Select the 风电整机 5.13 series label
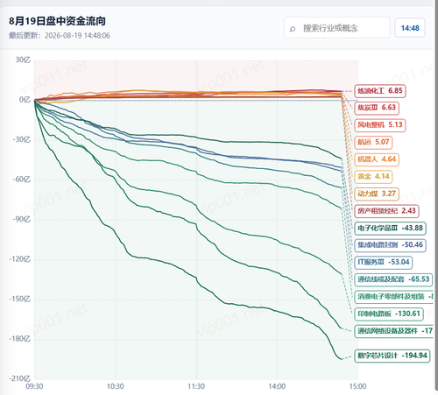Image resolution: width=438 pixels, height=395 pixels. (380, 125)
